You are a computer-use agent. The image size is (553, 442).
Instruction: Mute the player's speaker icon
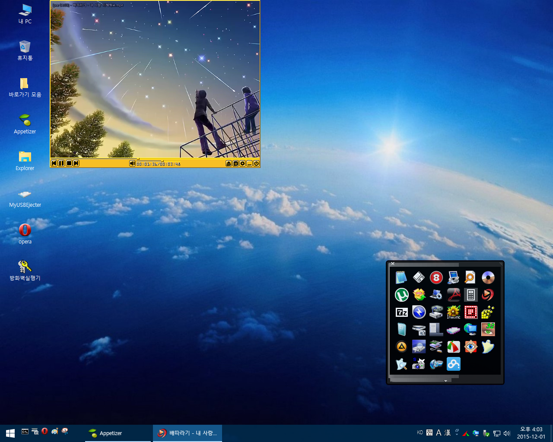click(132, 163)
